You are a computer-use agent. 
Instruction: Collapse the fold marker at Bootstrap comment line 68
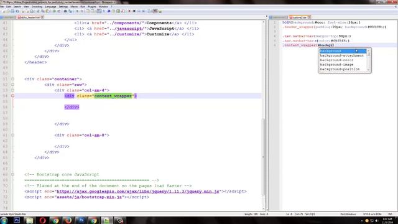click(x=12, y=174)
